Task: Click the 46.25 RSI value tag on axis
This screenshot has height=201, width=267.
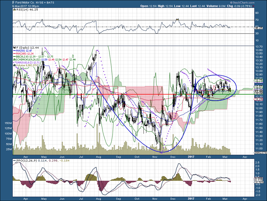Action: [258, 28]
